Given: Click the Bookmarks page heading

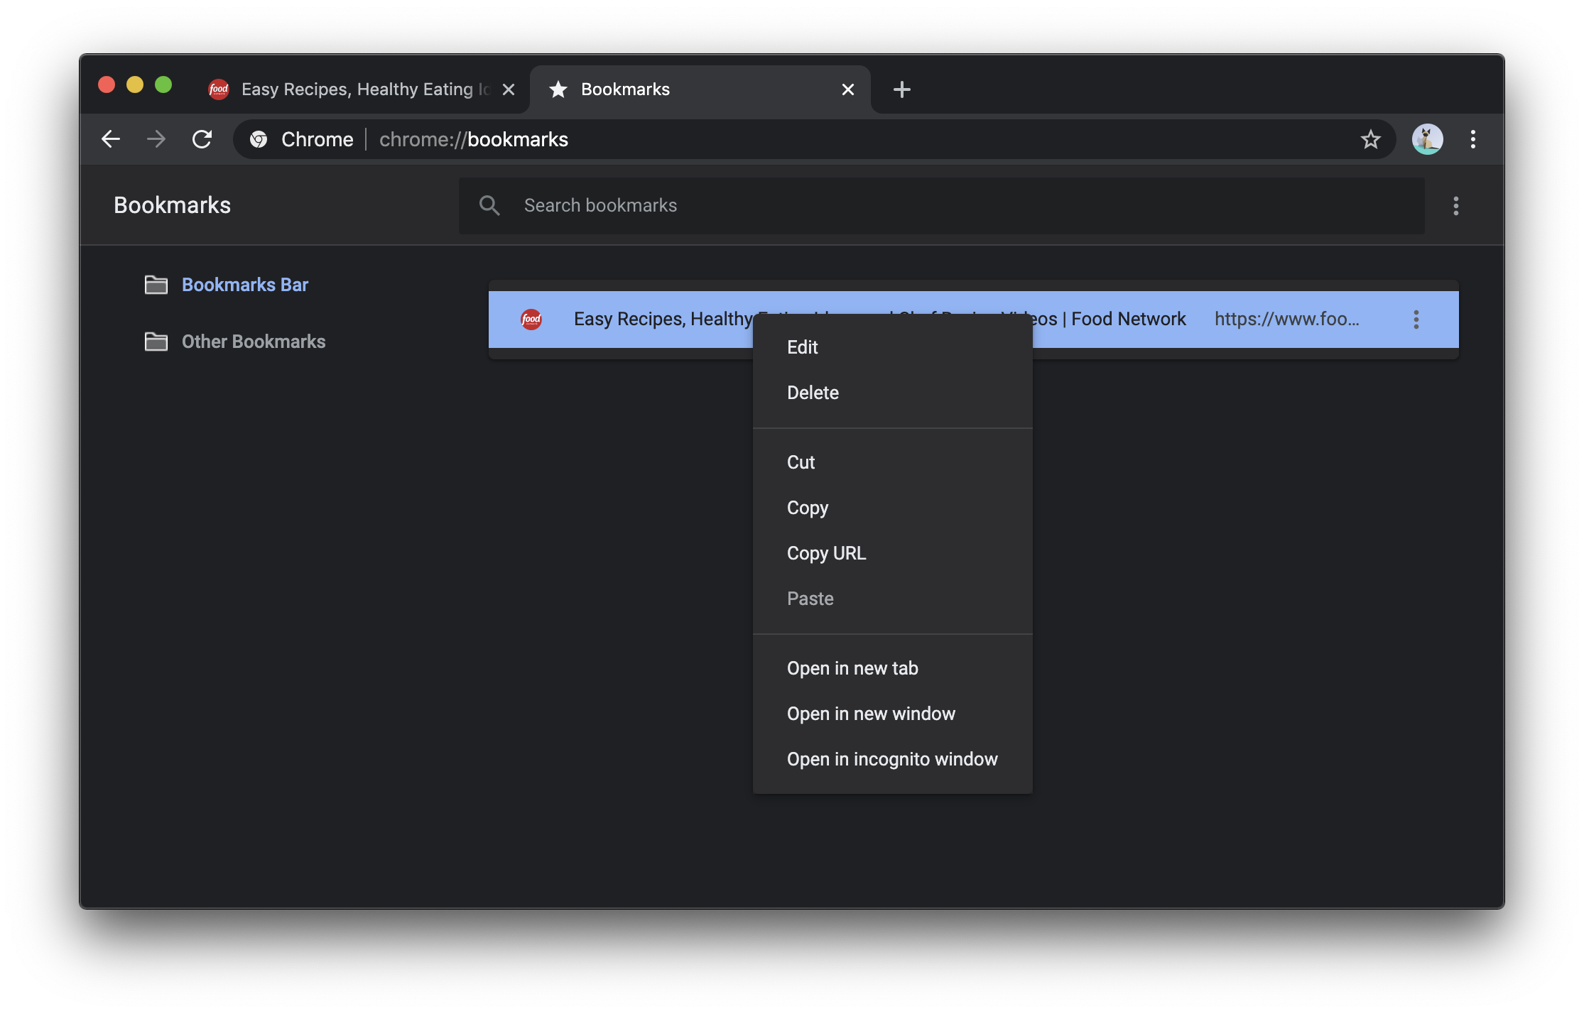Looking at the screenshot, I should coord(173,205).
